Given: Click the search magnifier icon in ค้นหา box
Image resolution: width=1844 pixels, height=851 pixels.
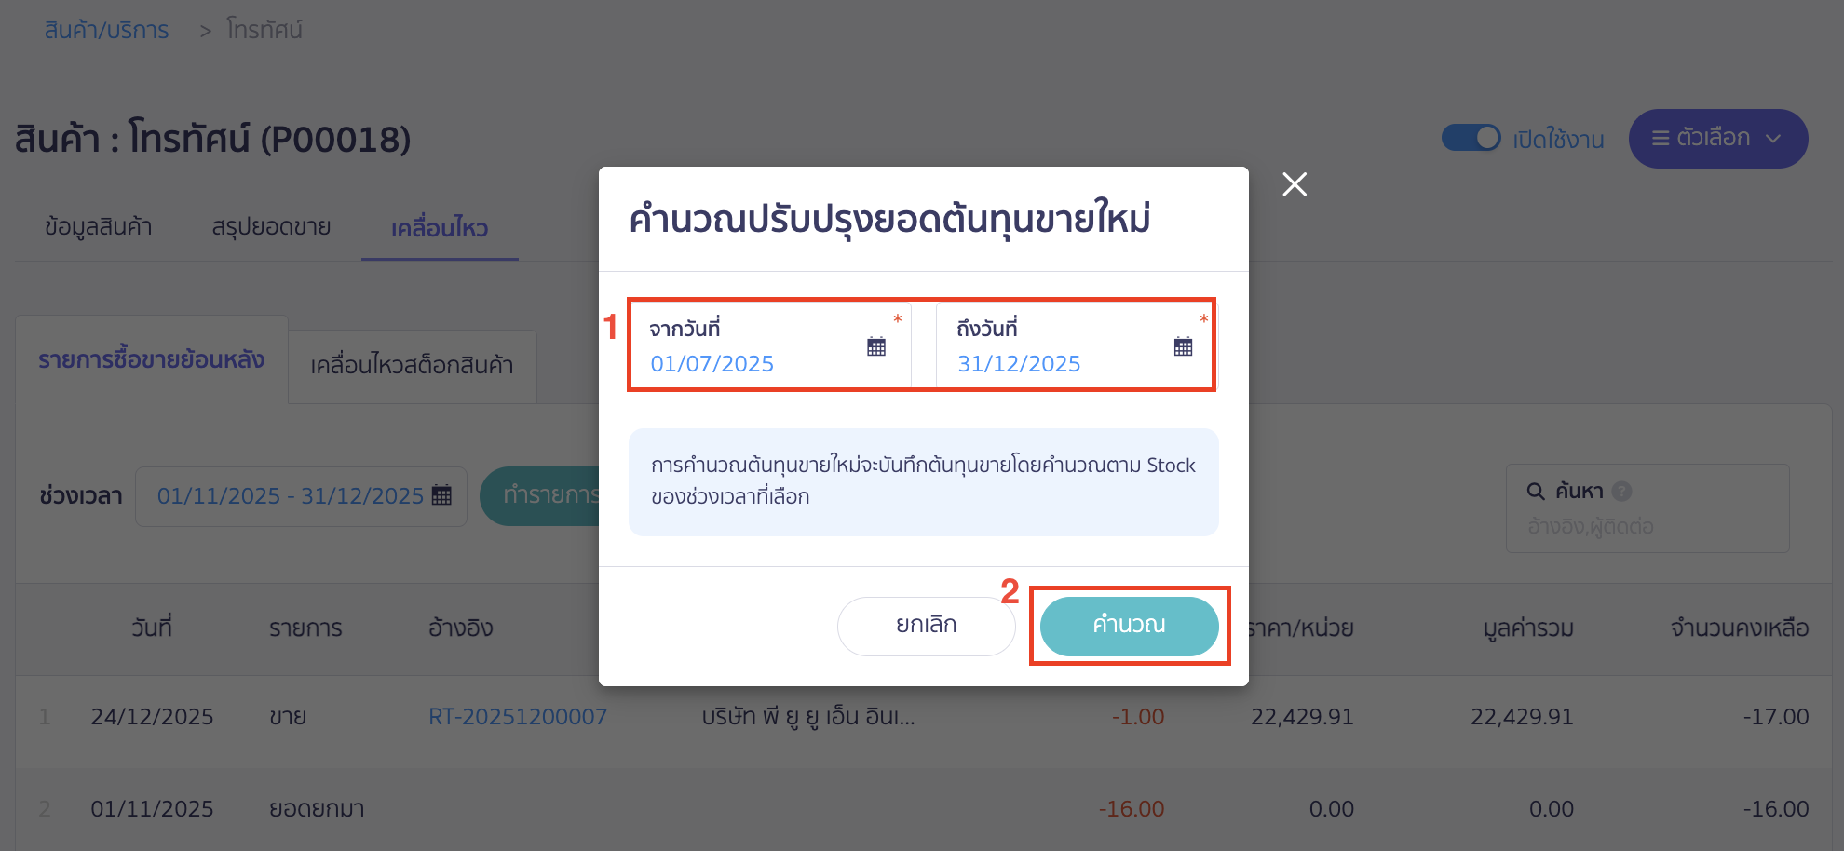Looking at the screenshot, I should [x=1535, y=491].
